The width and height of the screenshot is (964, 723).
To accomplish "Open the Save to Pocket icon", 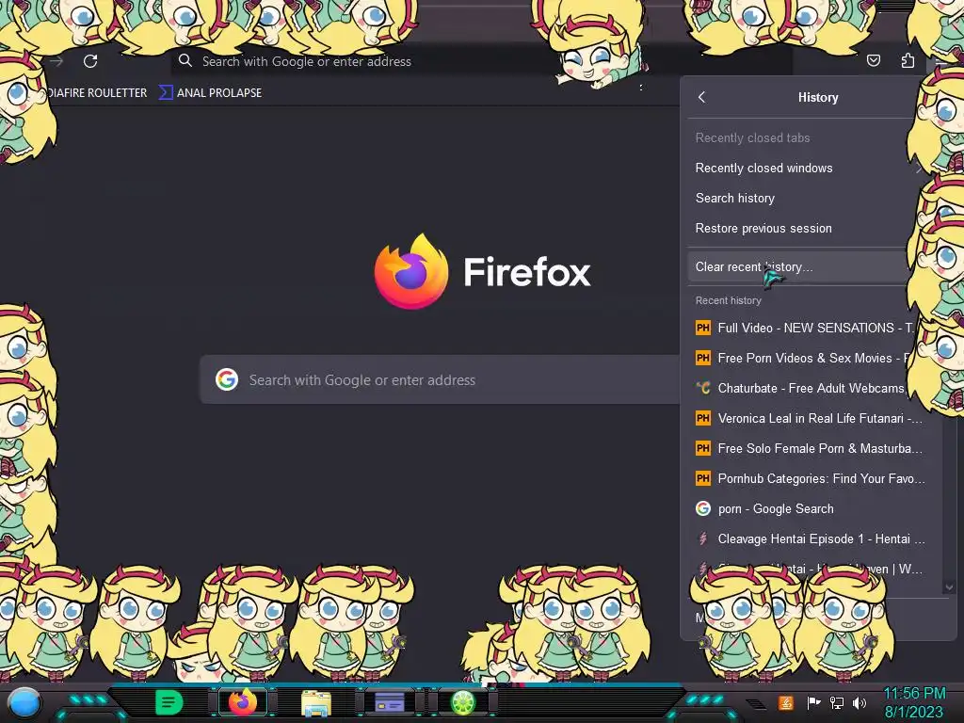I will pos(873,60).
